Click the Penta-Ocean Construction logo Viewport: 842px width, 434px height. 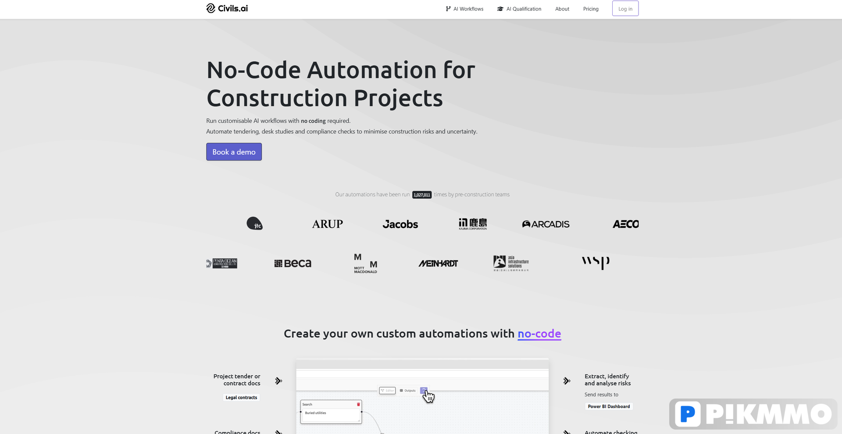pos(221,263)
